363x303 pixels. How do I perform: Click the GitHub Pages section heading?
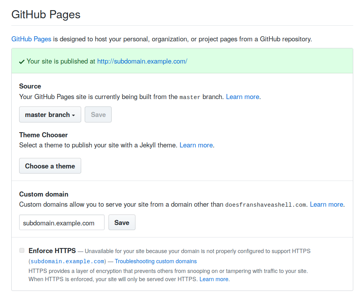[x=46, y=15]
